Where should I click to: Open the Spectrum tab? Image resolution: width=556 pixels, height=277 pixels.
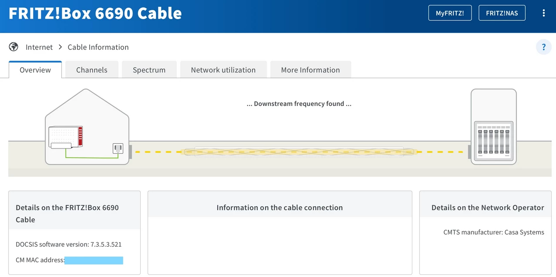[x=149, y=70]
